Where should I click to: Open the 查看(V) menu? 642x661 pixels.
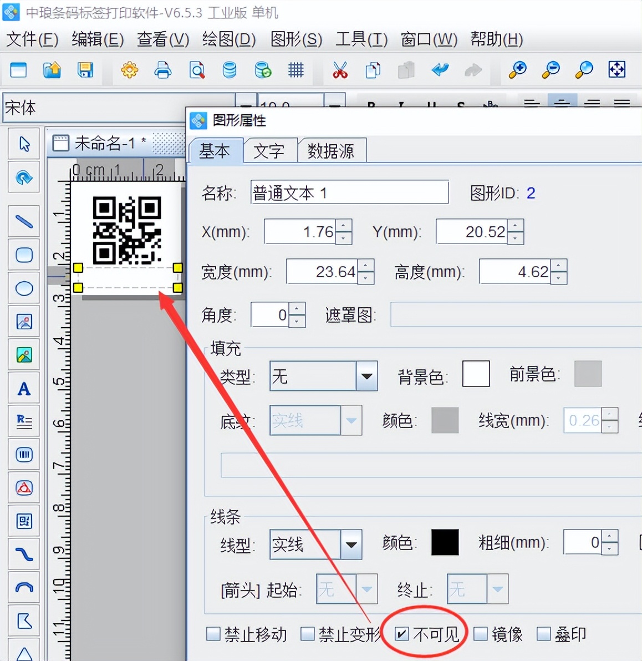coord(162,39)
